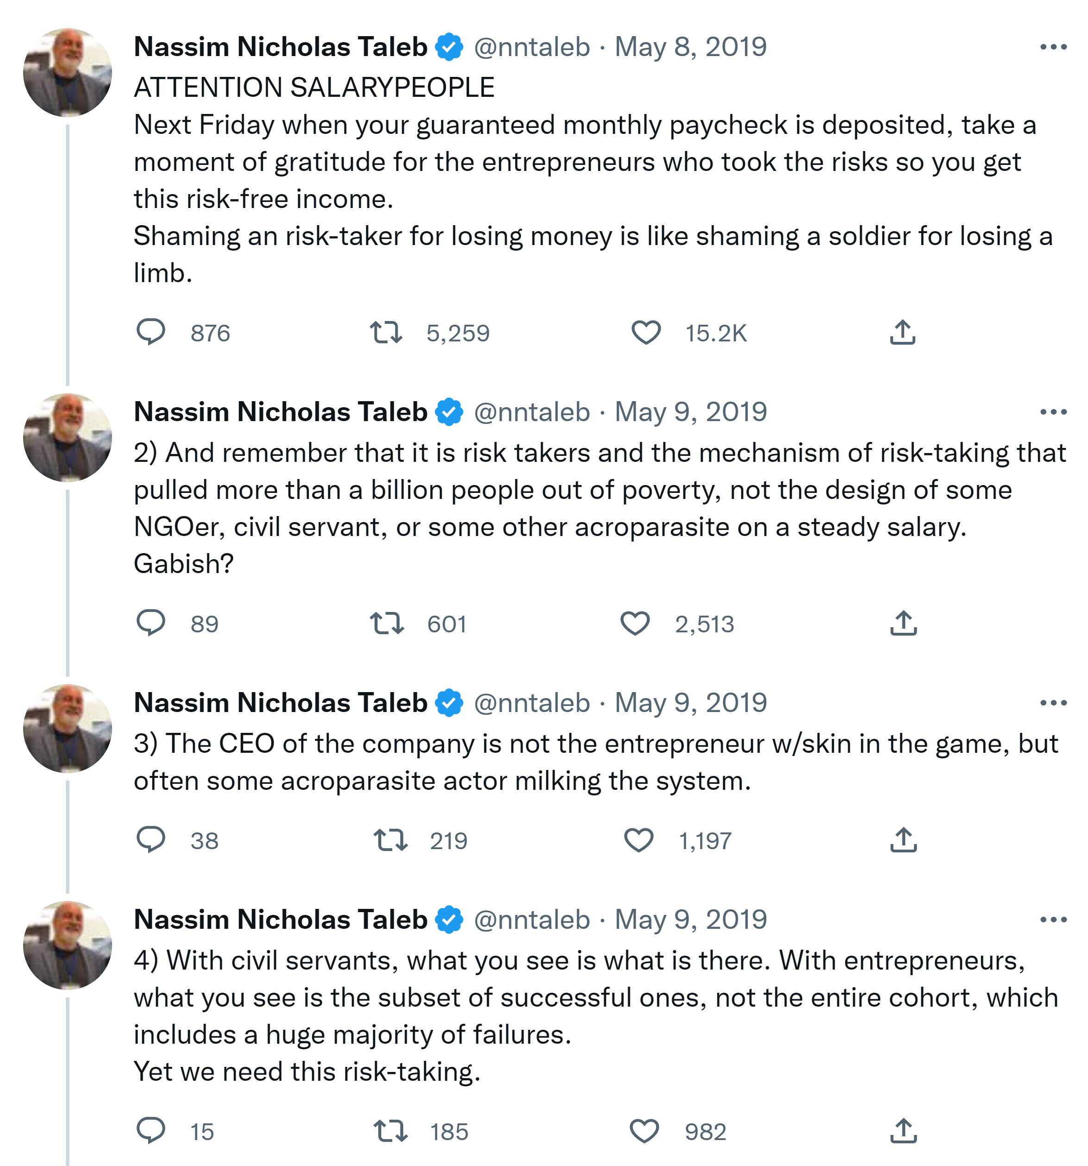Open more options for the CEO tweet
Viewport: 1088px width, 1166px height.
click(x=1053, y=703)
